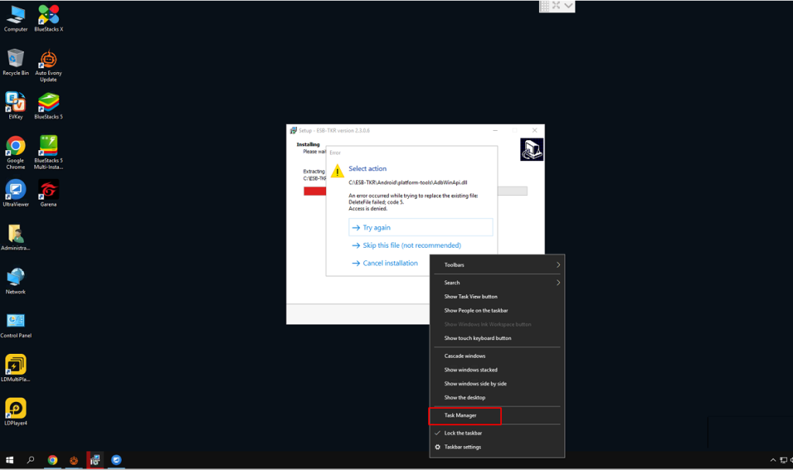Toggle Show touch keyboard button
Viewport: 793px width, 470px height.
click(x=477, y=338)
